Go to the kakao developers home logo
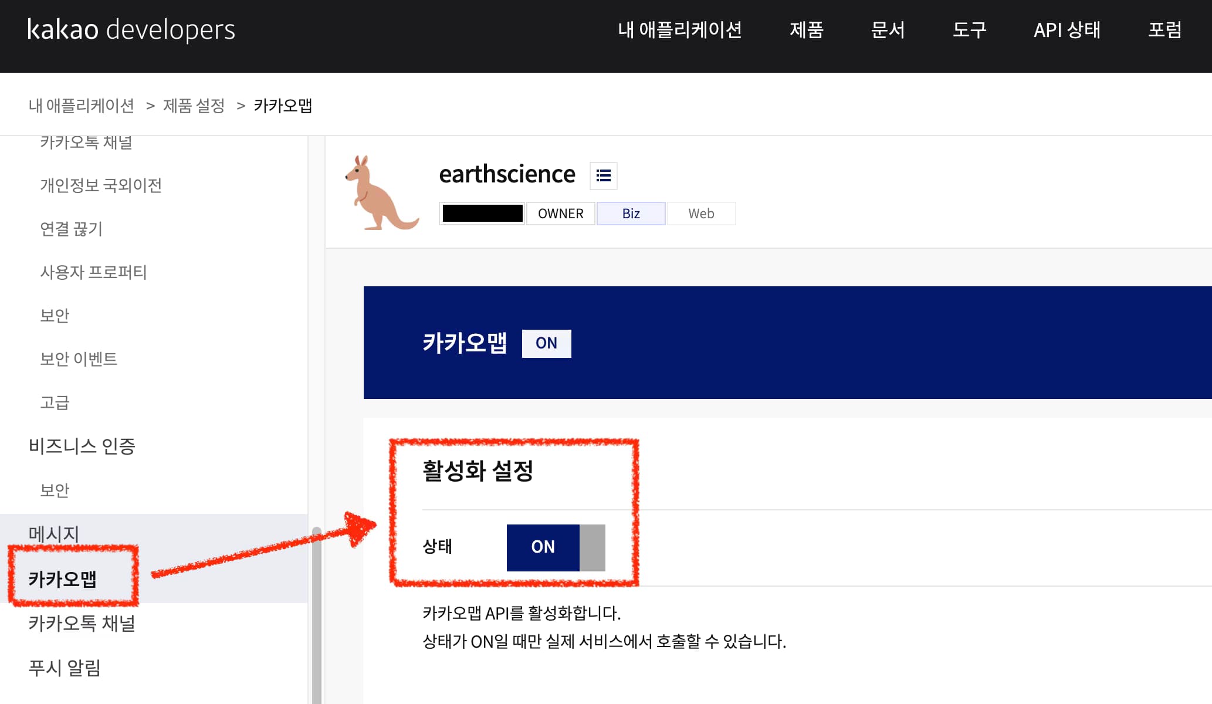Viewport: 1212px width, 704px height. (x=131, y=30)
